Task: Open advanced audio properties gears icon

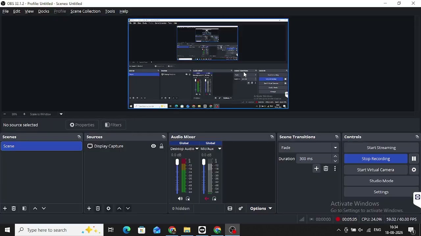Action: pyautogui.click(x=241, y=208)
